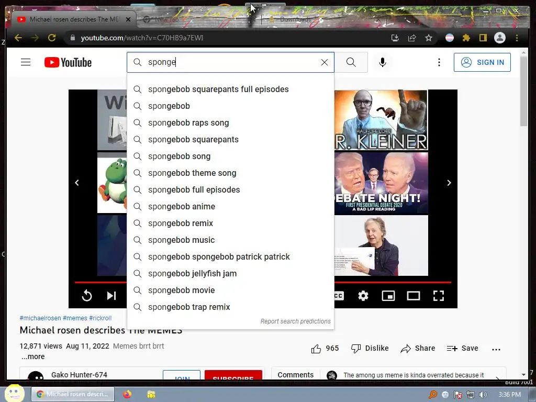Toggle closed captions in the player
This screenshot has height=402, width=536.
pos(339,296)
